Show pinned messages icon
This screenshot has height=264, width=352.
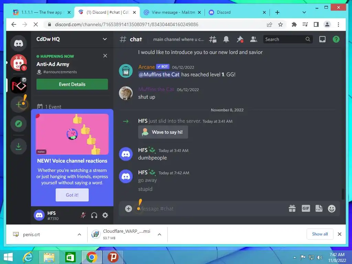click(x=240, y=39)
